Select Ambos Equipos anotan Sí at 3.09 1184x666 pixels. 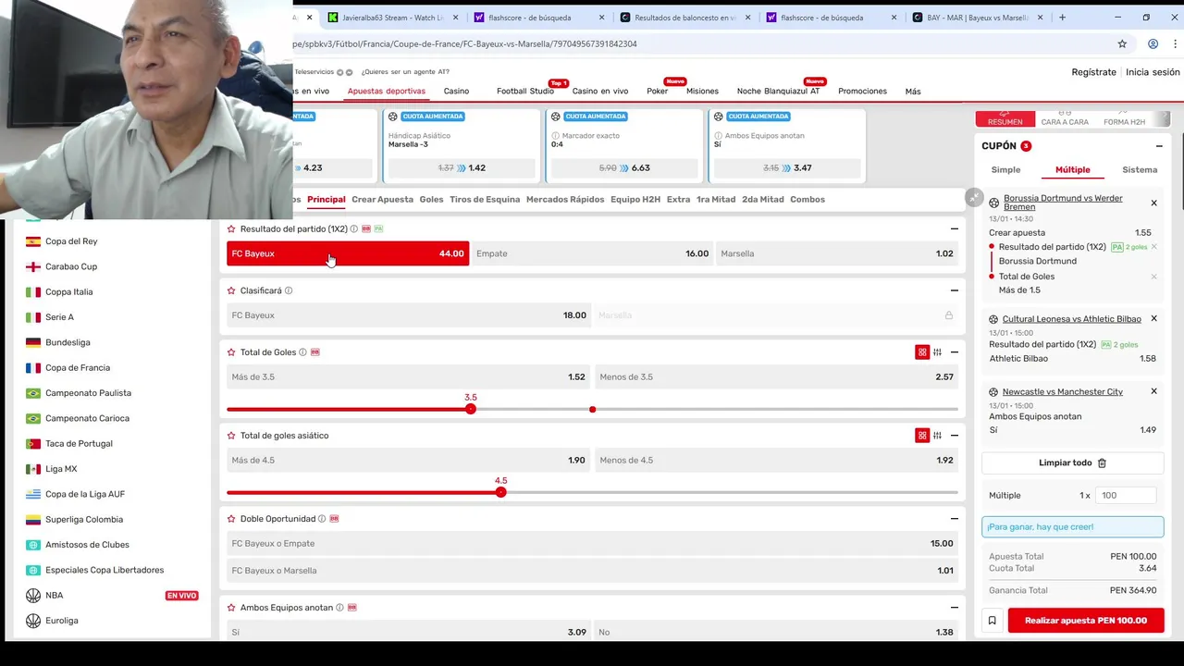tap(408, 633)
